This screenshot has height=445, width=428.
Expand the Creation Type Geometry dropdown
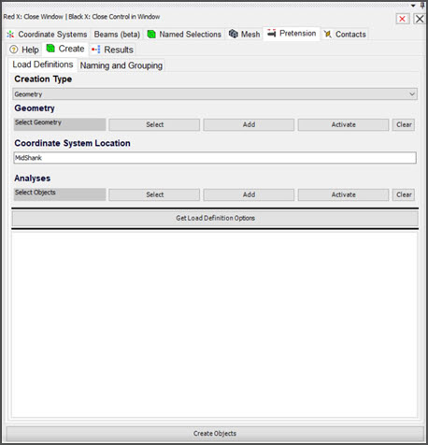[215, 94]
